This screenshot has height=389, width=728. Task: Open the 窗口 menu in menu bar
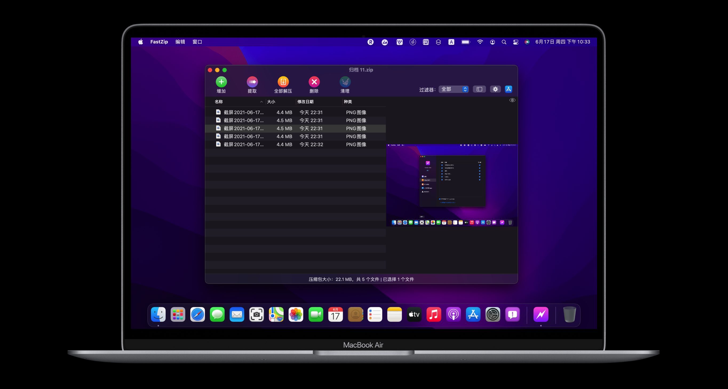[x=197, y=42]
